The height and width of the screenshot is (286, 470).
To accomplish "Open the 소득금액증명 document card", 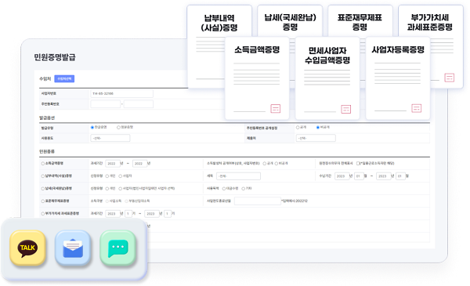I will [257, 78].
